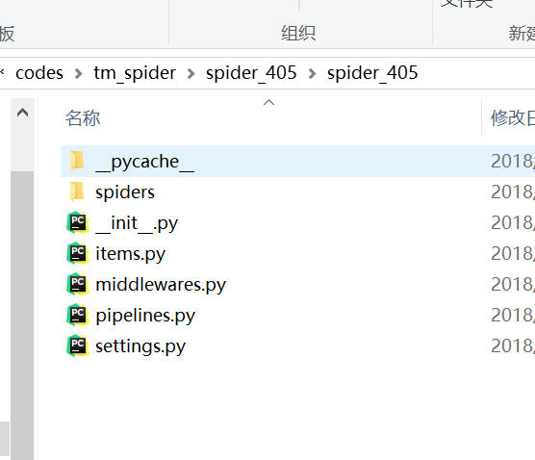Expand the chevron after tm_spider breadcrumb
This screenshot has height=460, width=535.
[191, 73]
